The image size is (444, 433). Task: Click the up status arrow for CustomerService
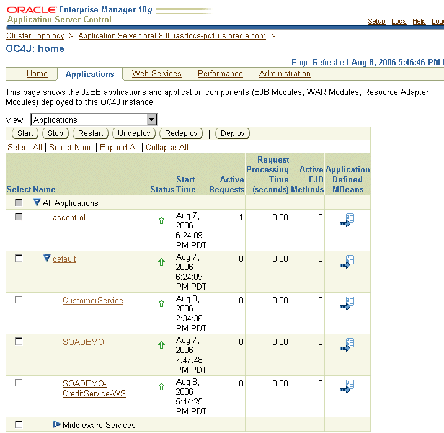[x=161, y=303]
